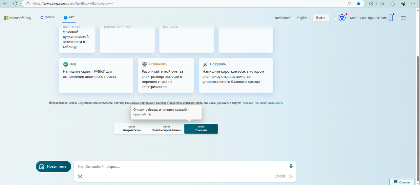Select the Более сбалансированный conversation style
The image size is (420, 185).
166,129
